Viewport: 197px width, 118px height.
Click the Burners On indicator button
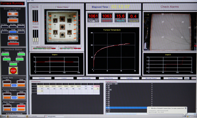point(13,14)
